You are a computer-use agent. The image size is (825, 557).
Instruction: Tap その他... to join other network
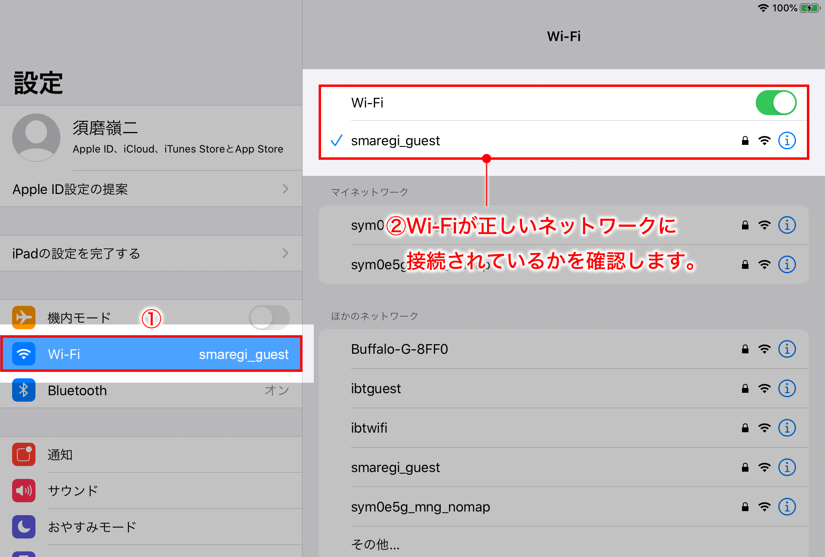[564, 542]
